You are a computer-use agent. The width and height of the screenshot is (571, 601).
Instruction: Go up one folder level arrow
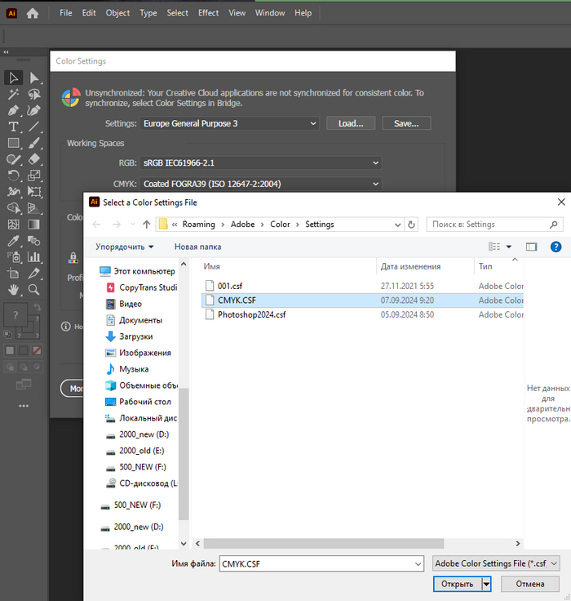coord(147,225)
